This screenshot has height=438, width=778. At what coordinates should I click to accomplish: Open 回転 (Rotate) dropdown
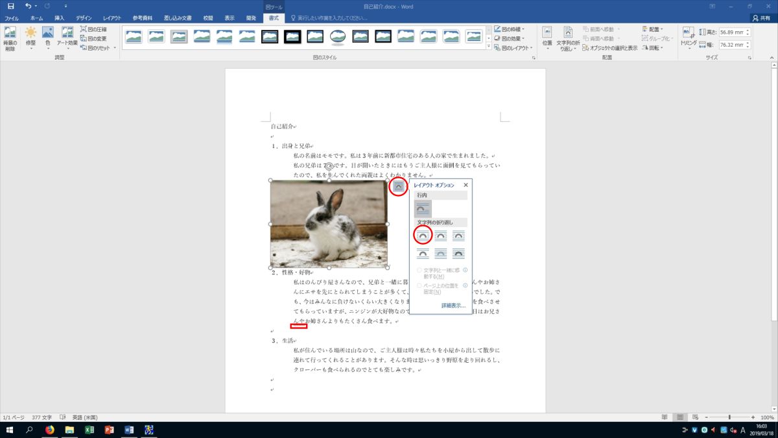point(652,47)
